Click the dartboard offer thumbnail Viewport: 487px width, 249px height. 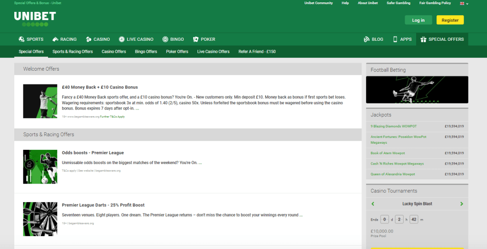[40, 219]
